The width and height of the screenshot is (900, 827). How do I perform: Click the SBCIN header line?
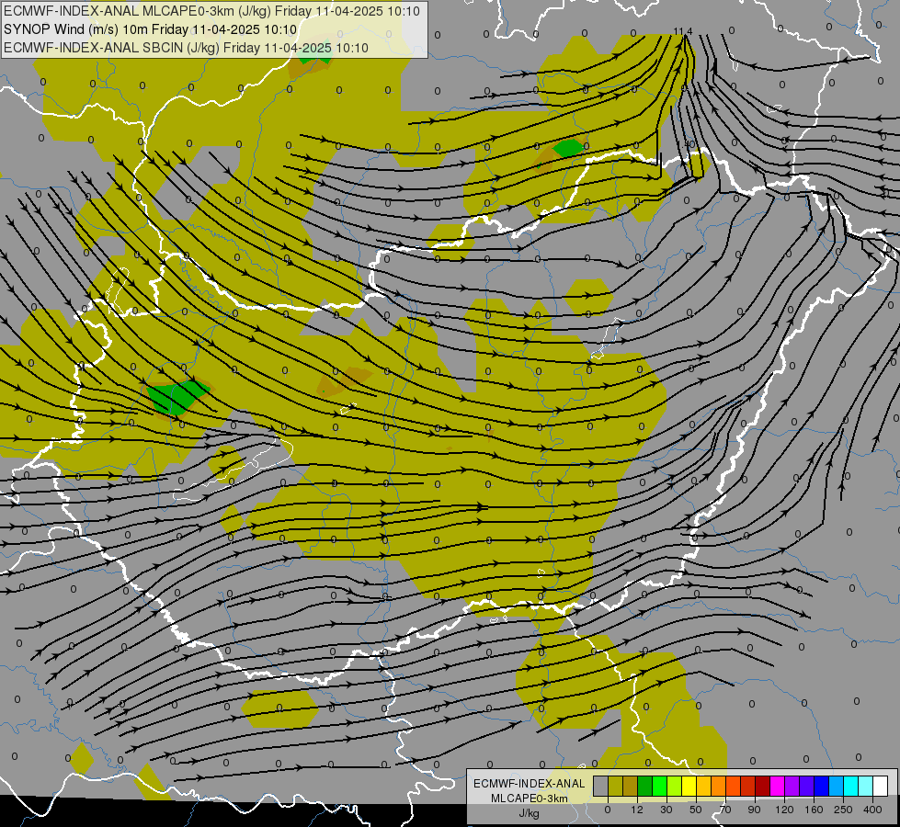coord(186,48)
